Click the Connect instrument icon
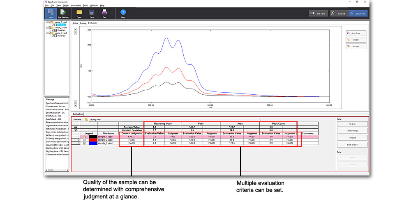Screen dimensions: 411x205 coord(339,13)
